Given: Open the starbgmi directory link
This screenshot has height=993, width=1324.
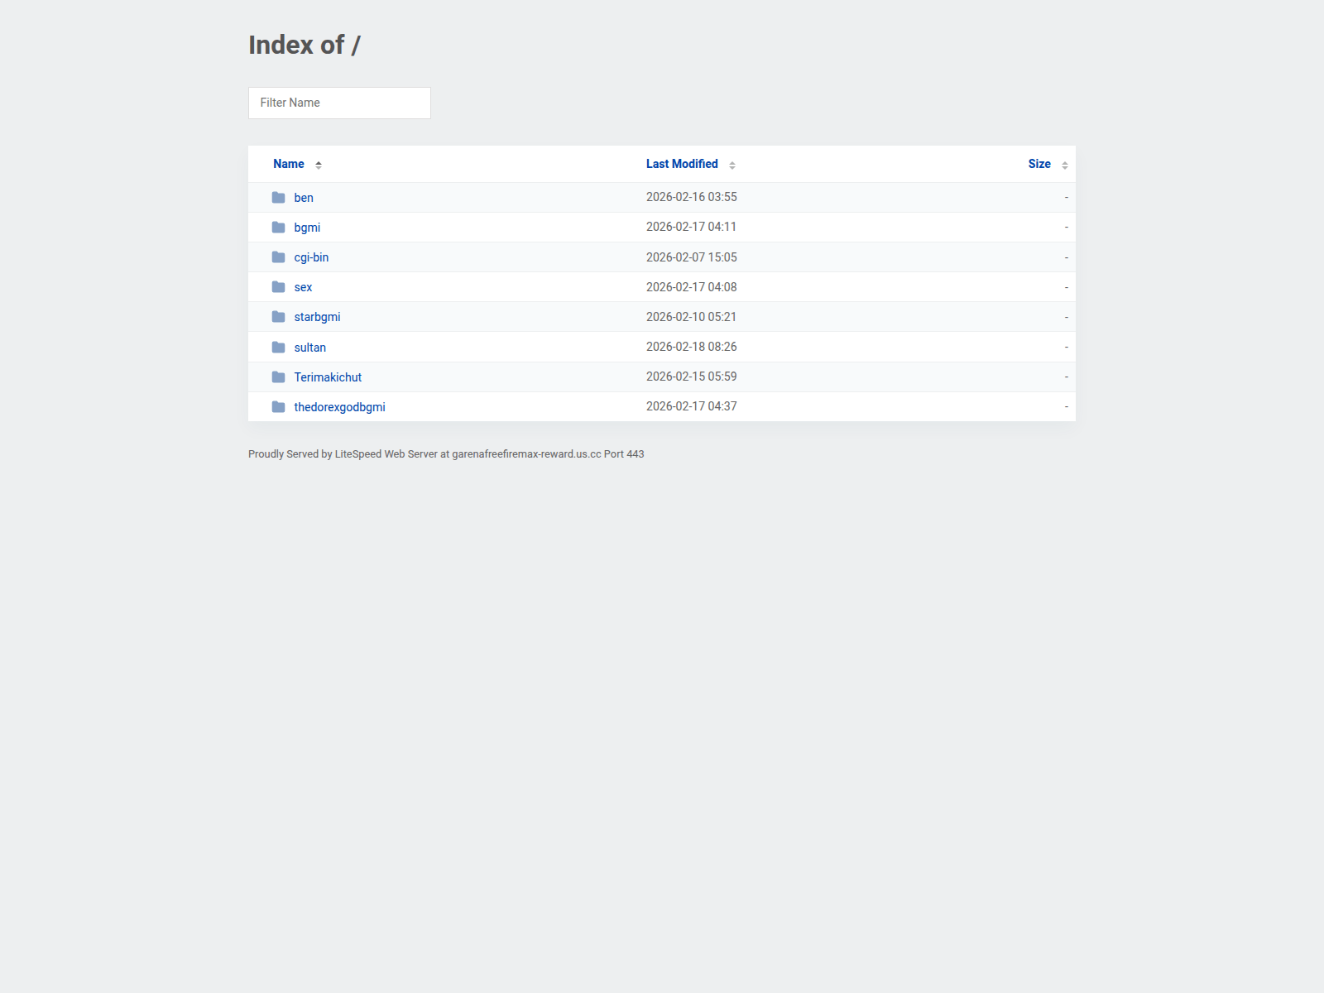Looking at the screenshot, I should point(317,317).
